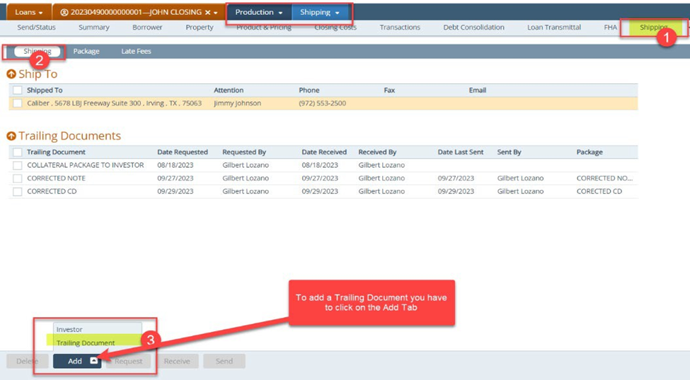Click the Ship To section heading
The width and height of the screenshot is (690, 380).
[x=38, y=73]
